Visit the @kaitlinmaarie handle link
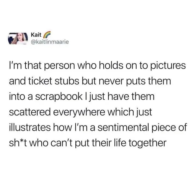Viewport: 196px width, 196px height. (x=50, y=42)
